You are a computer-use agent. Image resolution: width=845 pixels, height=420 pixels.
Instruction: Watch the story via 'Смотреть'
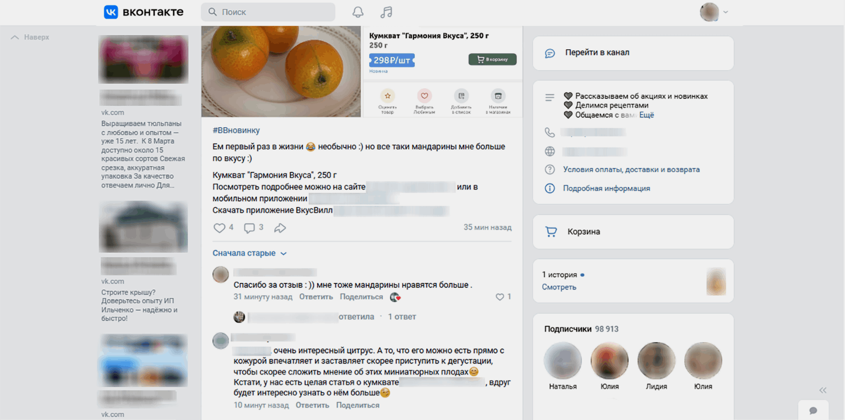pyautogui.click(x=559, y=287)
